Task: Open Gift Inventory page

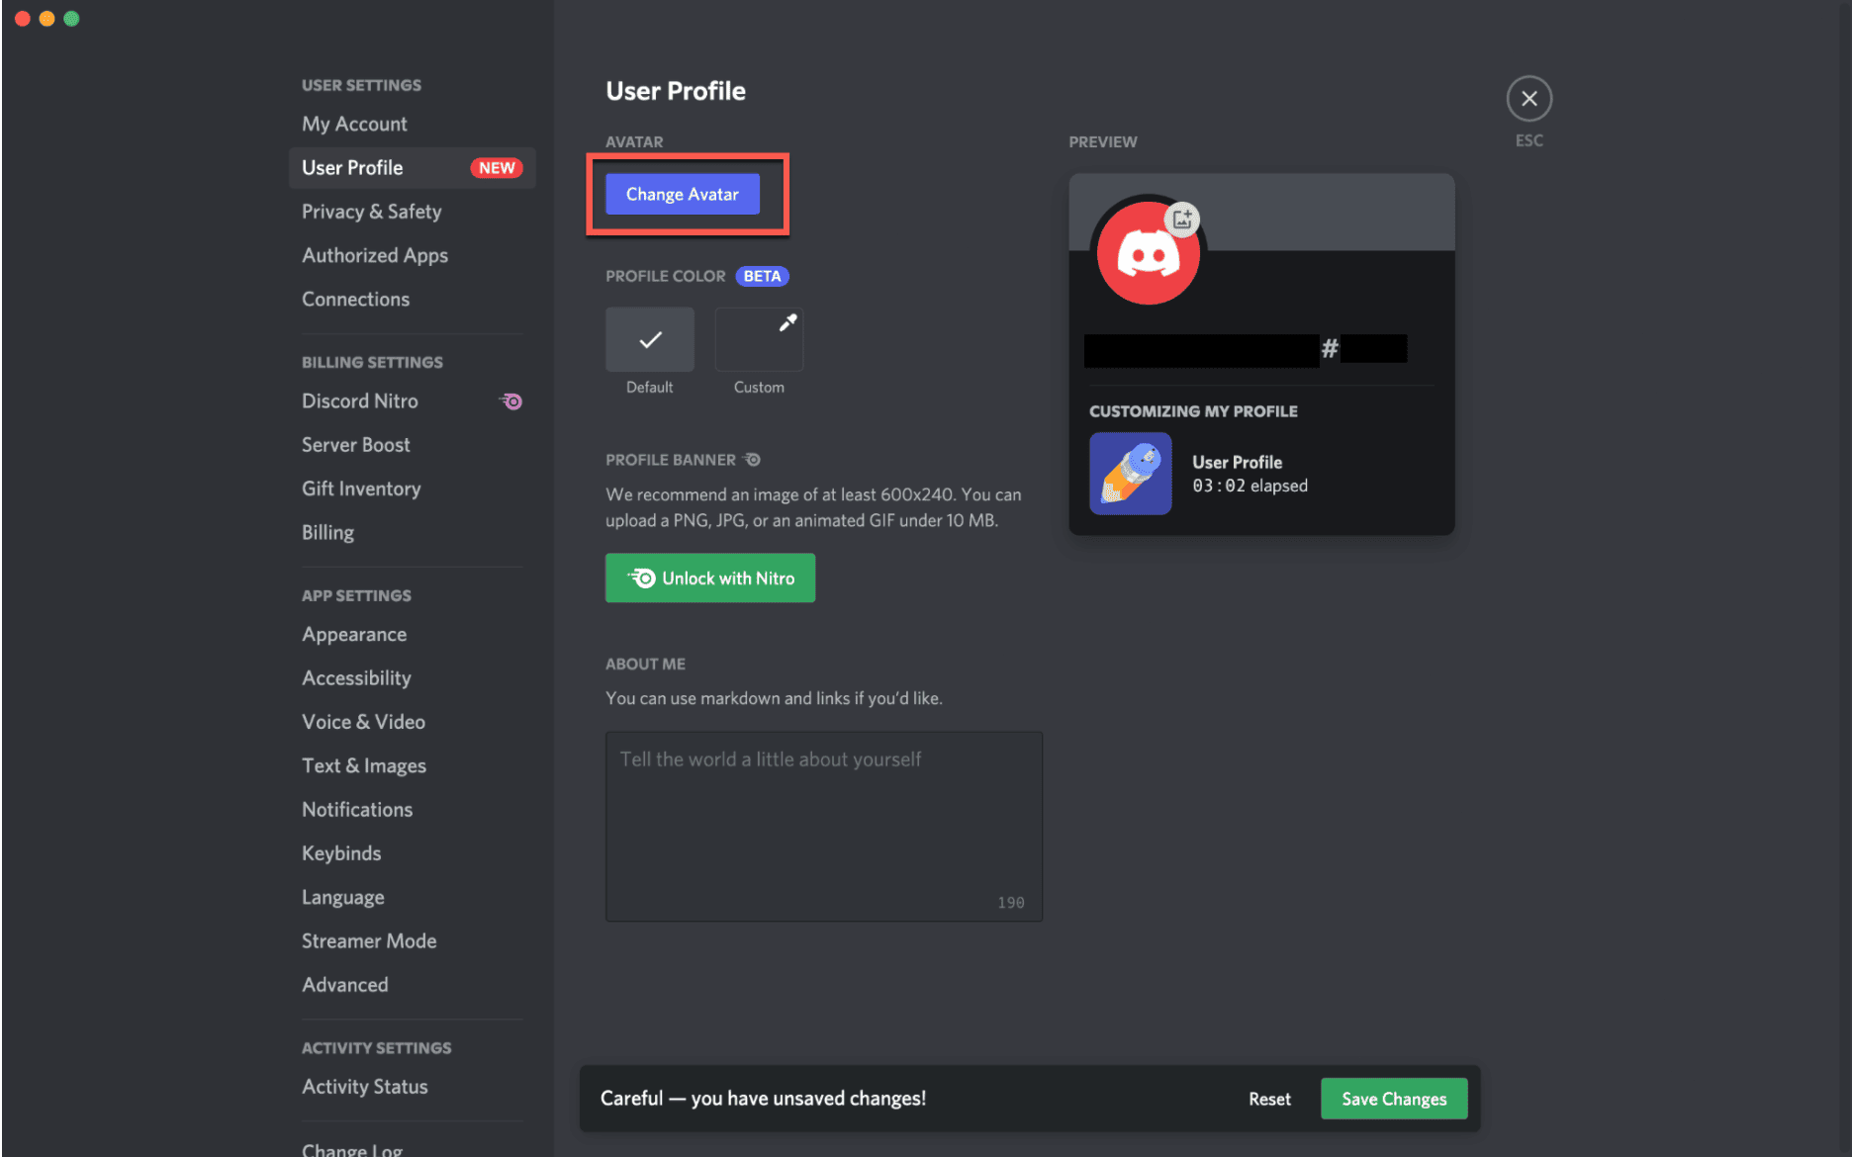Action: pyautogui.click(x=412, y=489)
